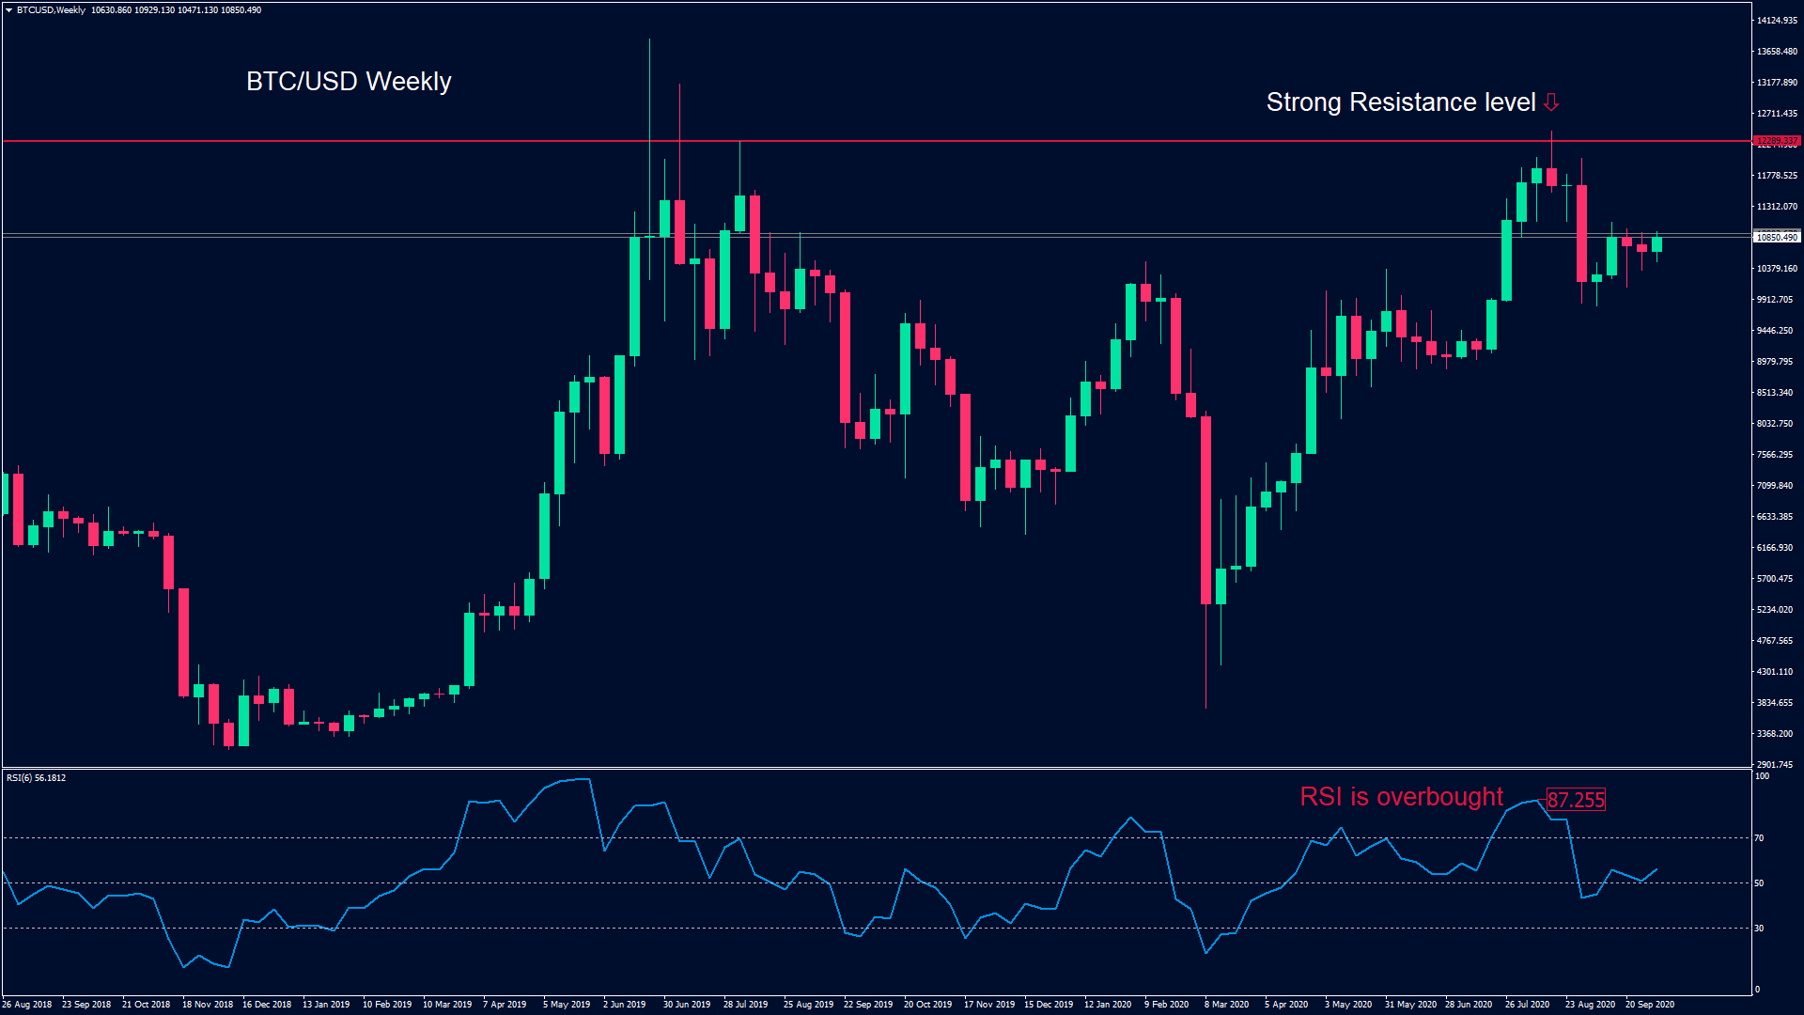Select the red 87.255 RSI value box
The image size is (1804, 1015).
click(x=1576, y=800)
